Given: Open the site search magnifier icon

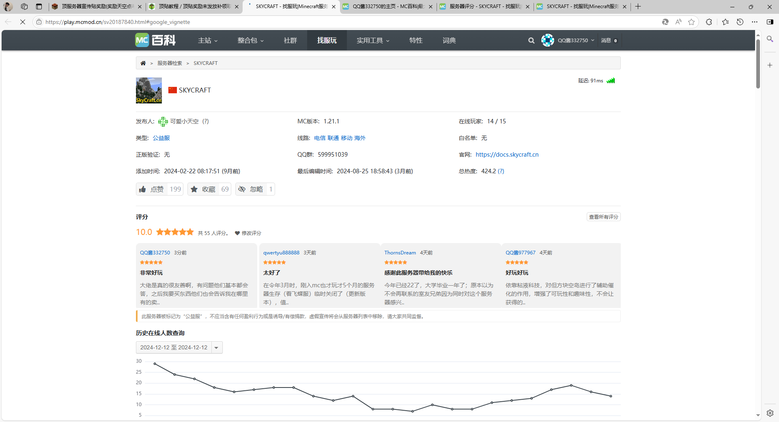Looking at the screenshot, I should click(531, 41).
